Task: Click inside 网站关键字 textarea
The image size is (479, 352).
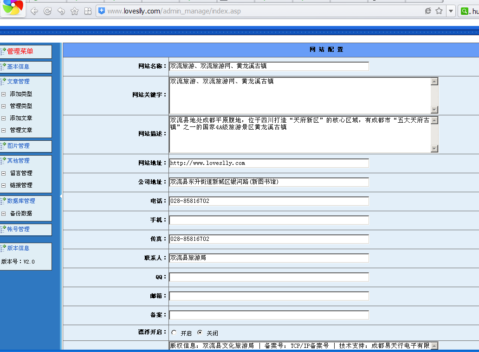Action: click(x=300, y=95)
